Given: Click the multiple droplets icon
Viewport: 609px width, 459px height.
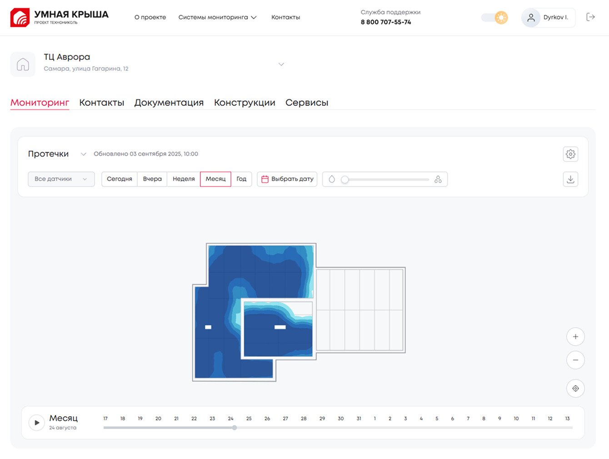Looking at the screenshot, I should pyautogui.click(x=438, y=179).
